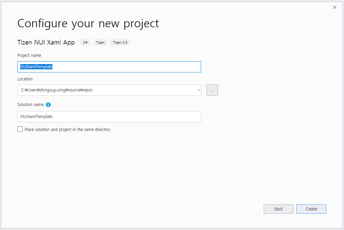The width and height of the screenshot is (344, 230).
Task: Click the Tizen 5.5 version tag
Action: pos(120,43)
